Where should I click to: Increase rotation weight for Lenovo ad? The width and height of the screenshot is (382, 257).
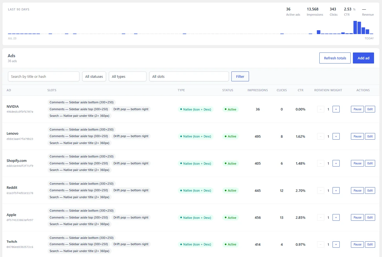[336, 136]
